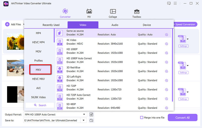202x128 pixels.
Task: Open settings gear for 3D Left-Right preset
Action: click(166, 81)
